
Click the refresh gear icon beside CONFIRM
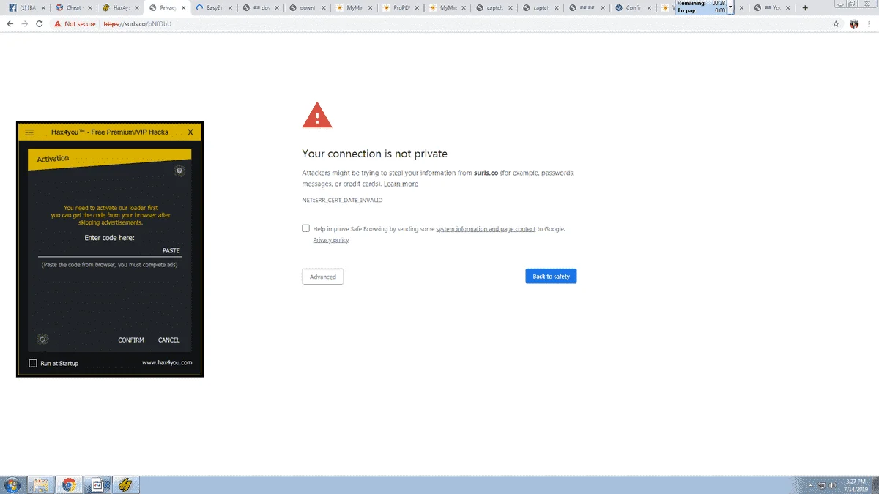[x=43, y=339]
